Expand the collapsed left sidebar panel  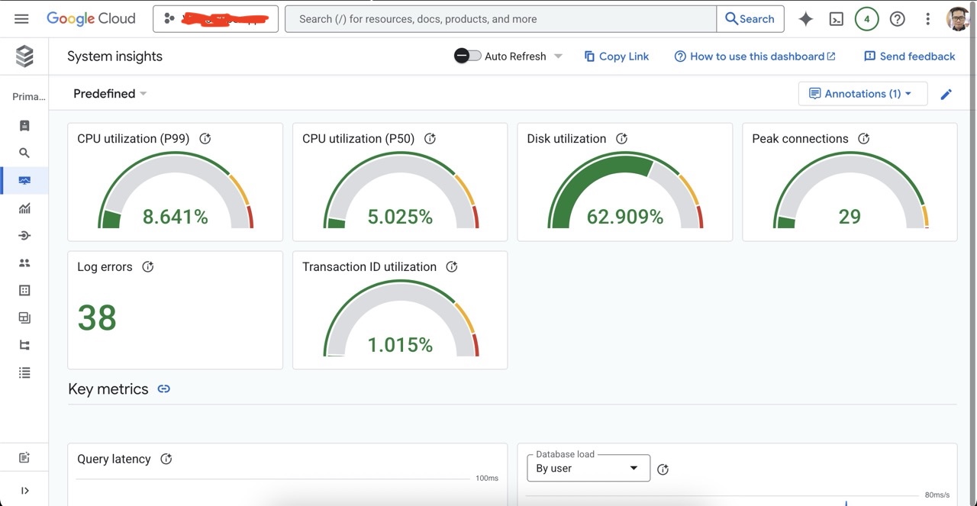coord(24,491)
